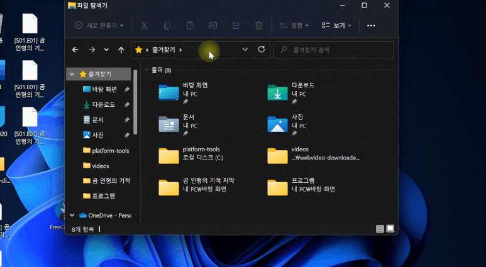Click the Paste clipboard icon
This screenshot has width=486, height=267.
pyautogui.click(x=190, y=25)
